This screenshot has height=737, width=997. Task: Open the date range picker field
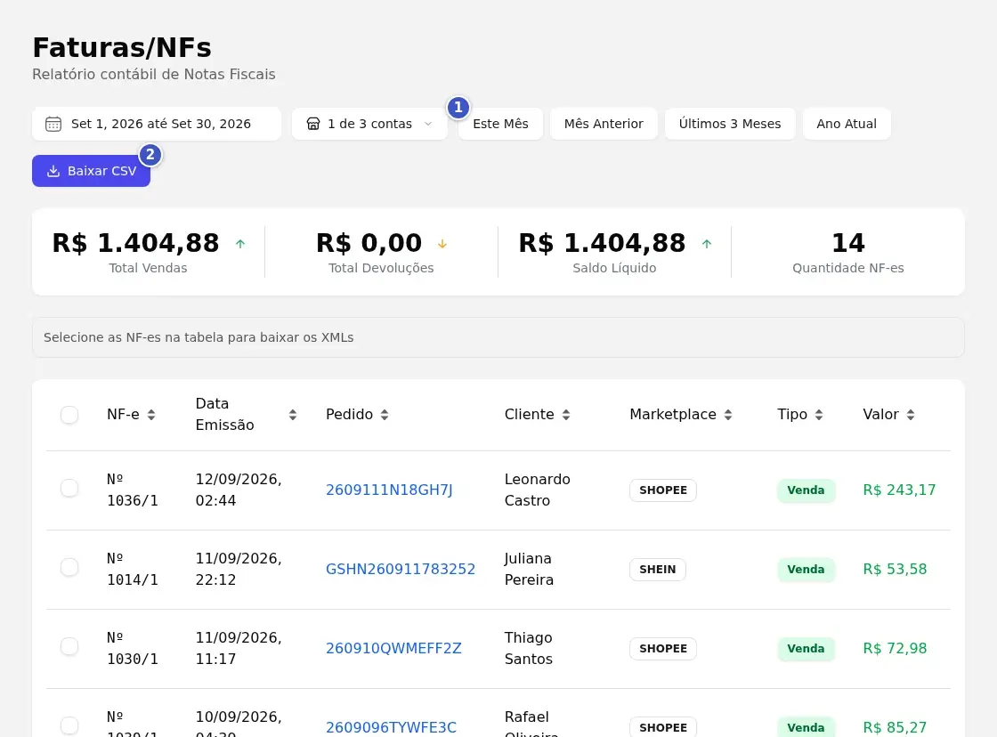click(x=157, y=124)
